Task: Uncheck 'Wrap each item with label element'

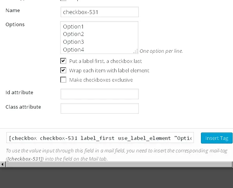Action: tap(63, 70)
